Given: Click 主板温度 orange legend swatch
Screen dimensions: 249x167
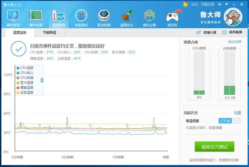Looking at the screenshot, I should (x=18, y=93).
